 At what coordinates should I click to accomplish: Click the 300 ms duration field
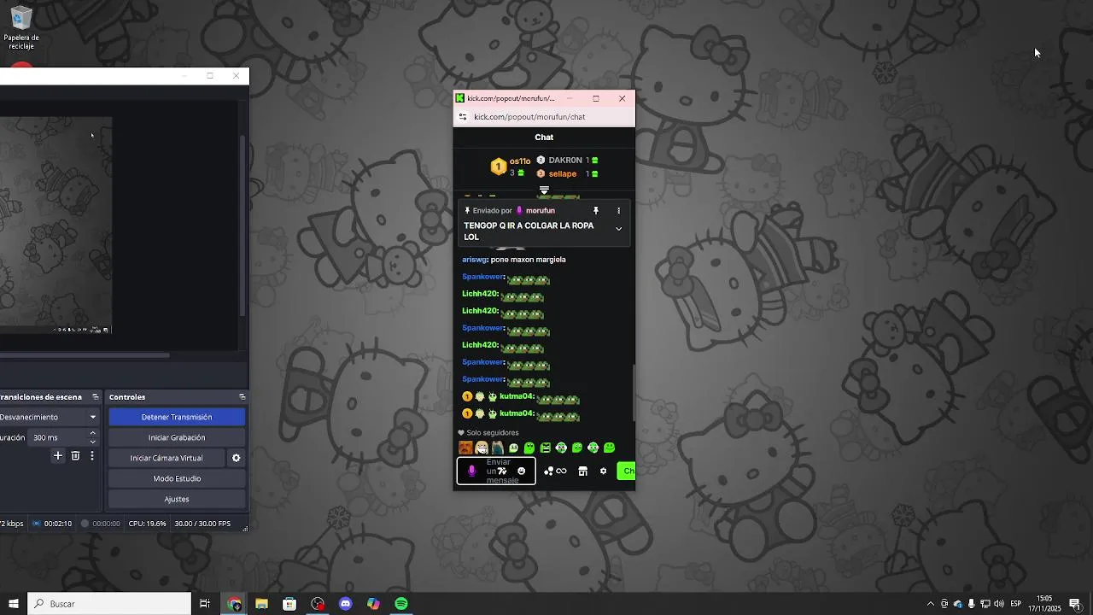click(x=58, y=437)
